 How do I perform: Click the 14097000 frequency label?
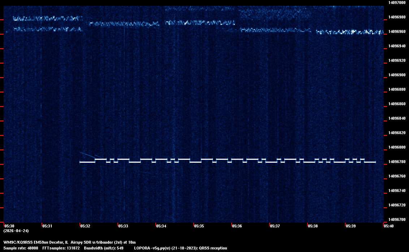click(396, 3)
